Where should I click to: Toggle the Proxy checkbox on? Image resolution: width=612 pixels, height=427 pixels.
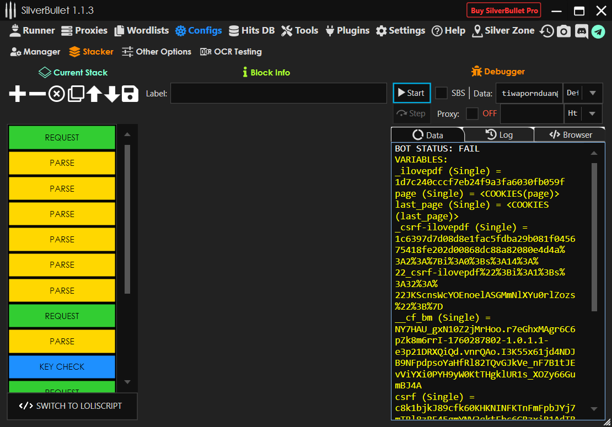click(x=472, y=113)
